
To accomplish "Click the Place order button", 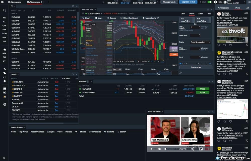I will pos(196,67).
